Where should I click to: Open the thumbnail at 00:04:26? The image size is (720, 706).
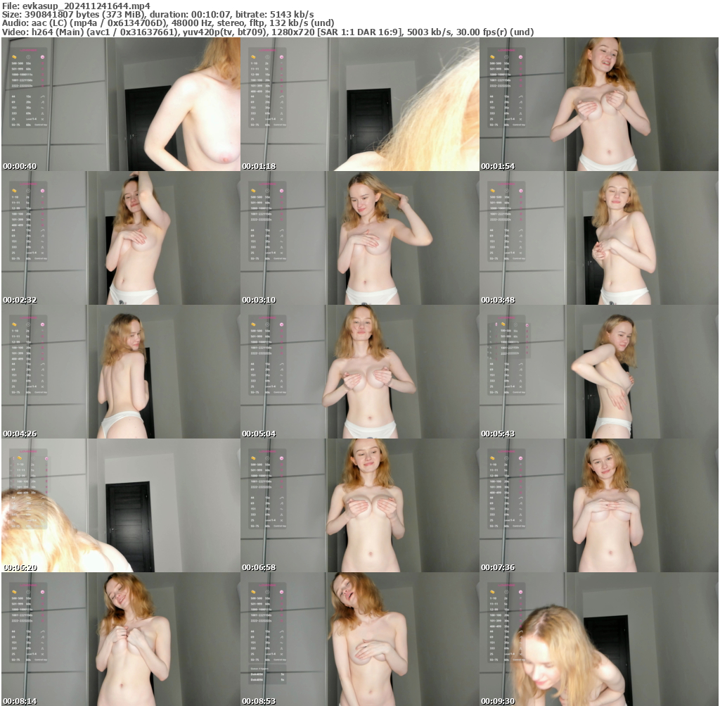[120, 372]
